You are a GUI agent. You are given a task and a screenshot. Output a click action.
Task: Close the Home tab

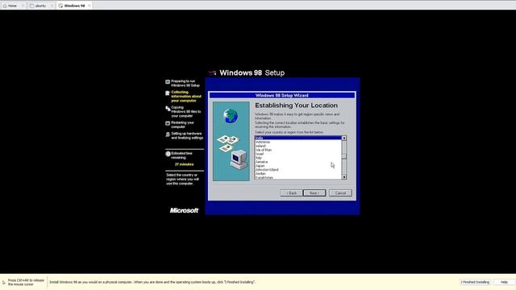[x=23, y=6]
